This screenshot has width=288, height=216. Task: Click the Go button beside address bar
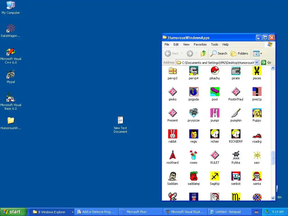click(266, 62)
